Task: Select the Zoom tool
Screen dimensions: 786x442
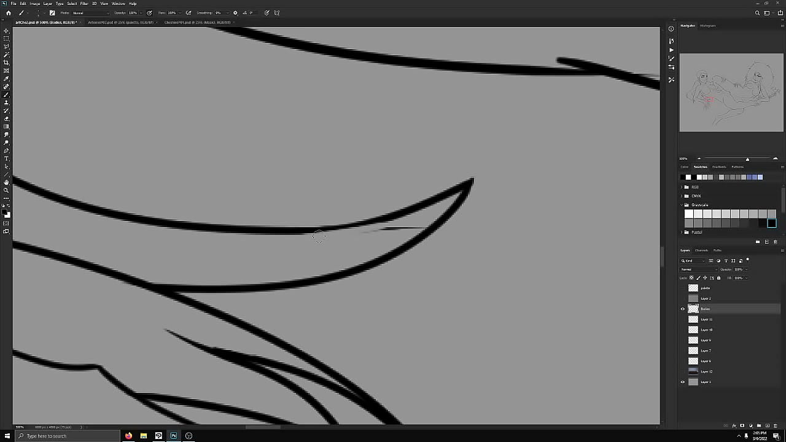Action: (x=6, y=190)
